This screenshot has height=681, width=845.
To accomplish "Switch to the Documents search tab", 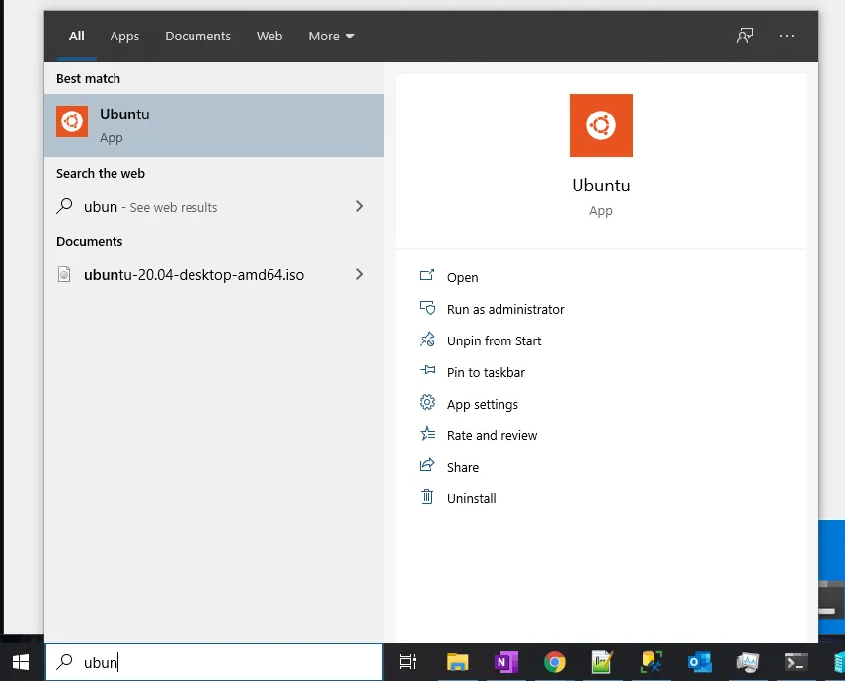I will tap(197, 36).
